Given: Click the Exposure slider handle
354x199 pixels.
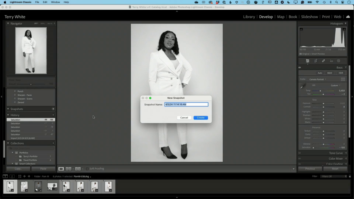Looking at the screenshot, I should [323, 103].
